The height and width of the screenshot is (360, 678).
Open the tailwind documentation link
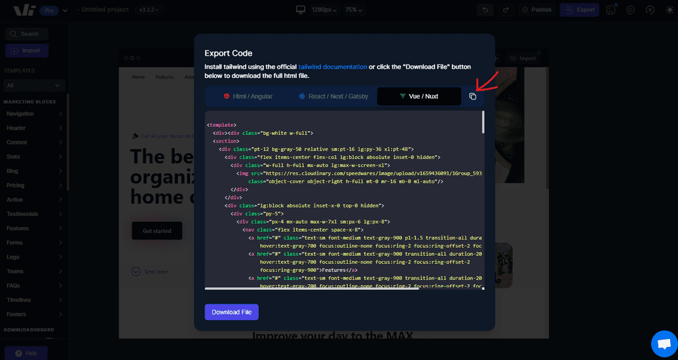point(333,67)
